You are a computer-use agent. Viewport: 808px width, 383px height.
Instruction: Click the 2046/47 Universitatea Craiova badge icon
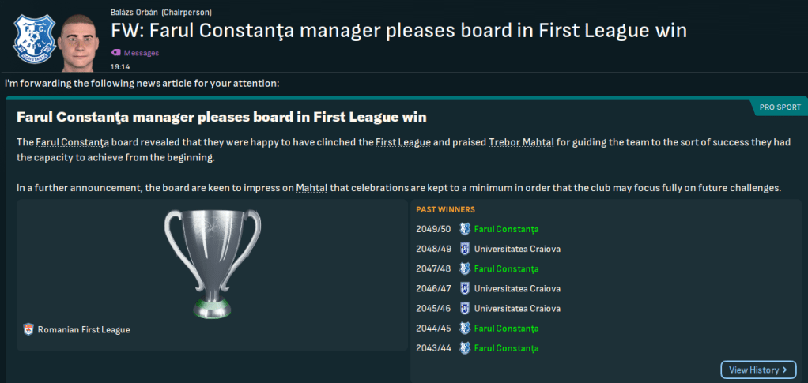coord(465,288)
